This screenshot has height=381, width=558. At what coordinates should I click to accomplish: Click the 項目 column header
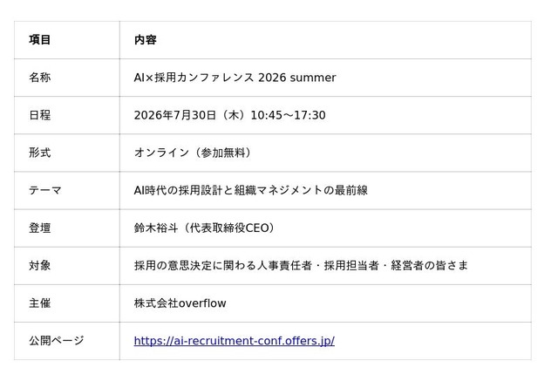tap(39, 39)
